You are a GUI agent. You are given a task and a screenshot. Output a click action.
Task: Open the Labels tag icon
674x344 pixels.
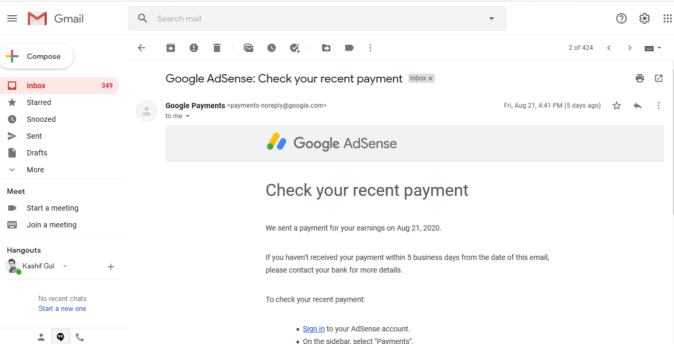coord(349,48)
